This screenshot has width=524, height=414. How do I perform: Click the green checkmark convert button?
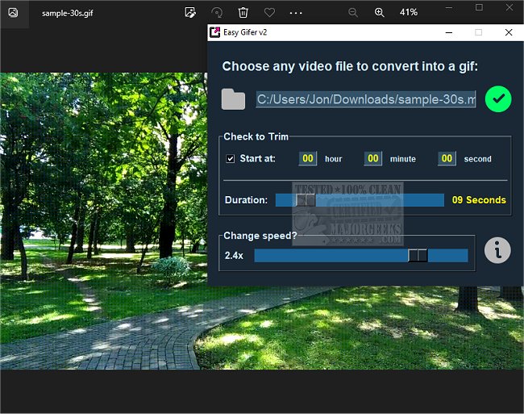point(498,99)
